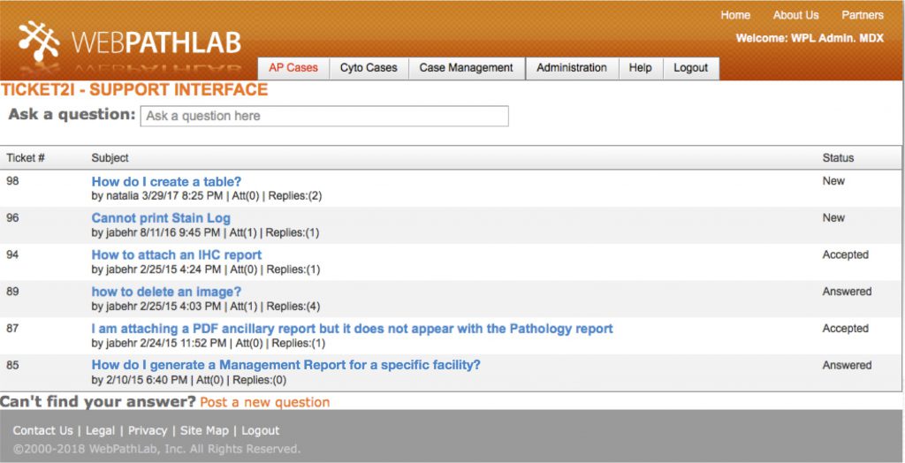Open ticket 'How do I create a table?'
The image size is (905, 463).
click(x=166, y=182)
